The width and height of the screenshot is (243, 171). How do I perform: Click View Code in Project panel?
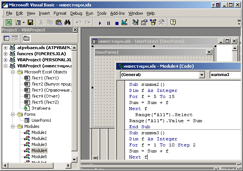[x=6, y=38]
